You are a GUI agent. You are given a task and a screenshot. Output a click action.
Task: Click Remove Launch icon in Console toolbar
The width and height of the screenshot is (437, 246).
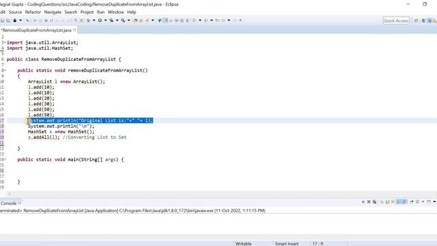pyautogui.click(x=369, y=202)
